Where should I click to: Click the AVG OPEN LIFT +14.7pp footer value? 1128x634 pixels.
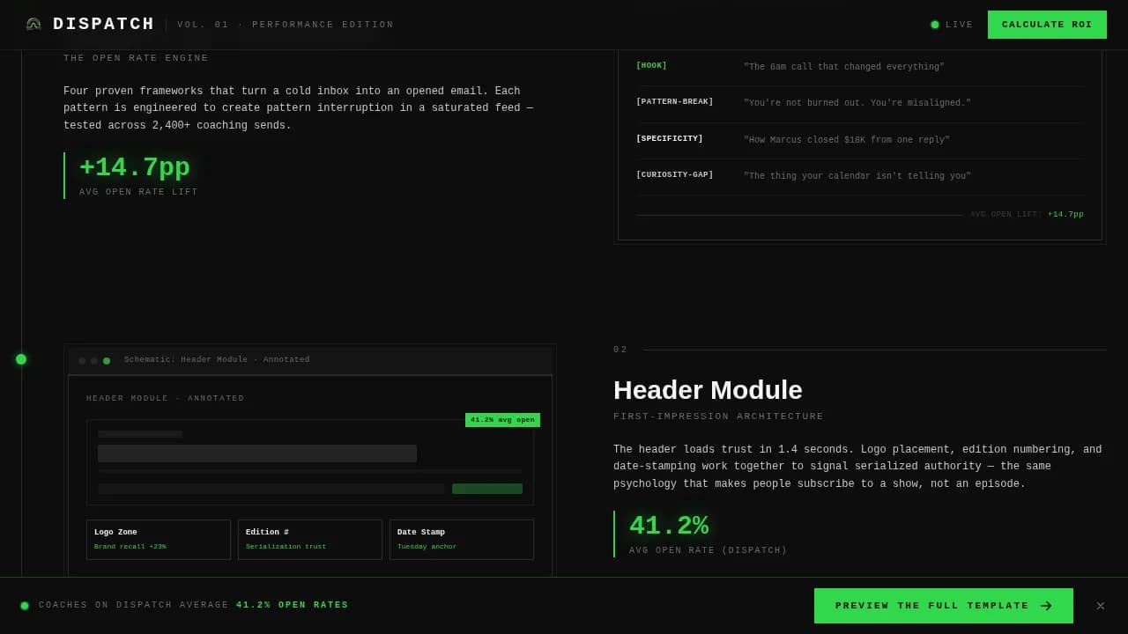pyautogui.click(x=1065, y=214)
